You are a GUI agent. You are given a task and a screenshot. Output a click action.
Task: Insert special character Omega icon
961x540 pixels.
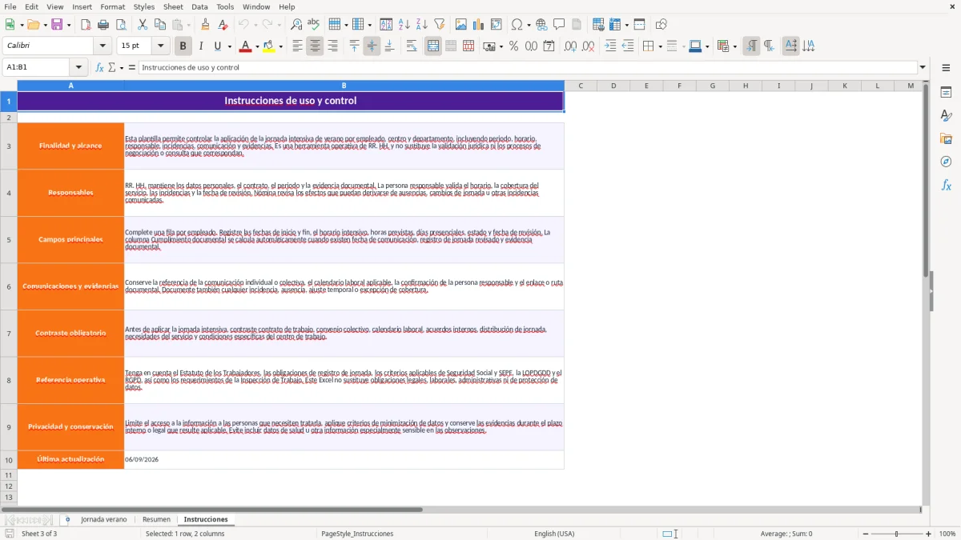click(x=517, y=25)
